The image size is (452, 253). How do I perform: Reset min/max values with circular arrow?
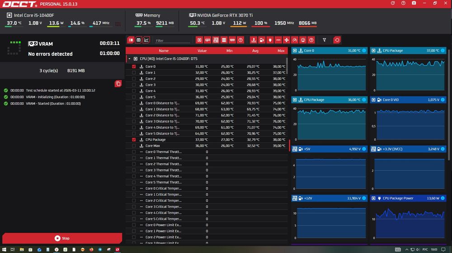337,40
